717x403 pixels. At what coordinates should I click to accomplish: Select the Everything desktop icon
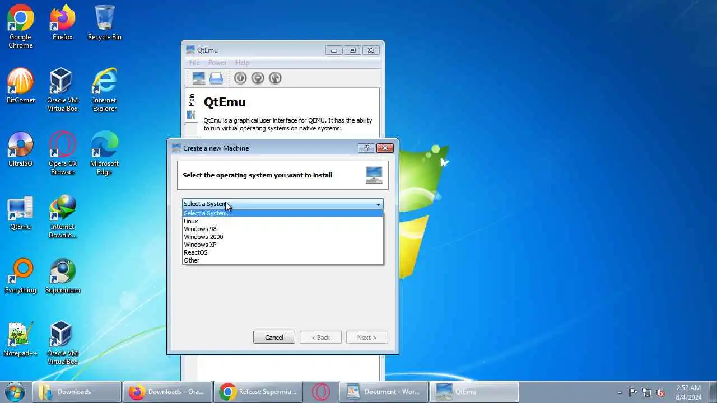(x=21, y=276)
